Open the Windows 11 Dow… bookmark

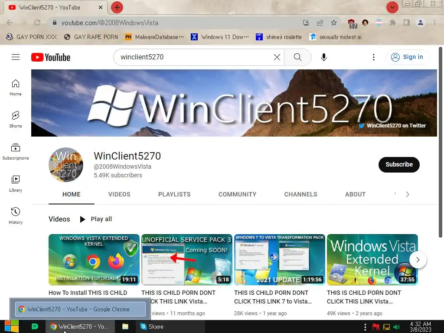coord(220,37)
